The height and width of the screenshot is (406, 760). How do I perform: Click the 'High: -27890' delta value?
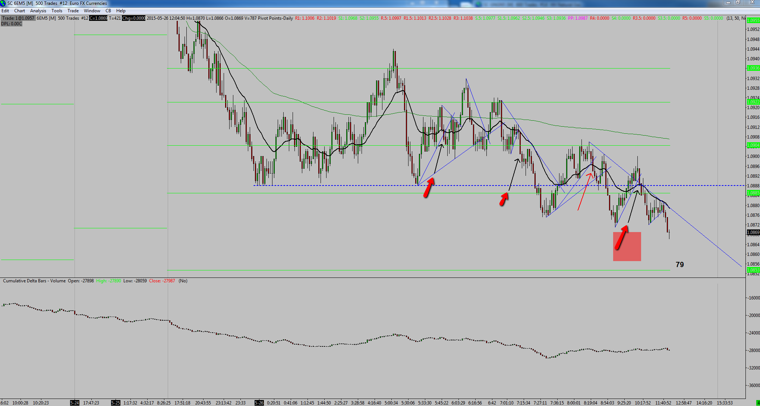108,281
